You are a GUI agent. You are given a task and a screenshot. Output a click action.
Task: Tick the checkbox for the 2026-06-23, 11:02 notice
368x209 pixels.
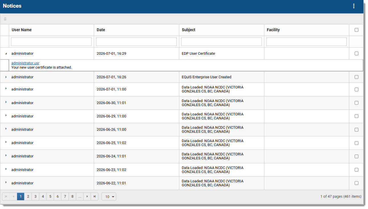point(356,170)
